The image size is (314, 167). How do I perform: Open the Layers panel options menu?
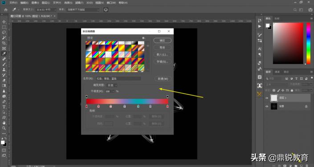point(311,72)
